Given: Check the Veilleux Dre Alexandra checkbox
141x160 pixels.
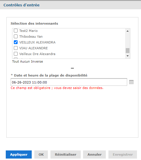Looking at the screenshot, I should tap(16, 54).
